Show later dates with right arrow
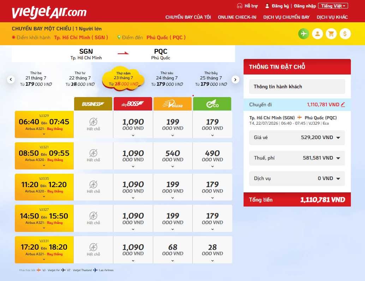Image resolution: width=365 pixels, height=281 pixels. click(x=235, y=80)
